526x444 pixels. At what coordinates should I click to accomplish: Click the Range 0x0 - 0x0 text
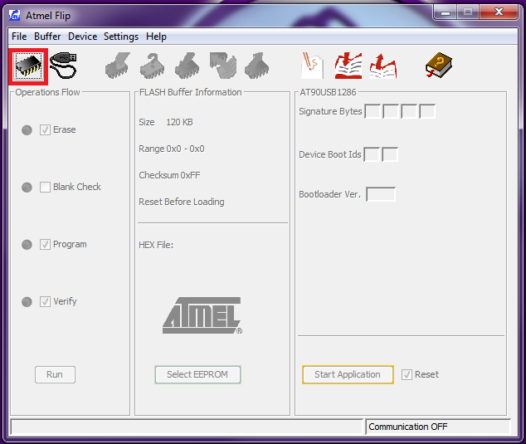coord(172,149)
